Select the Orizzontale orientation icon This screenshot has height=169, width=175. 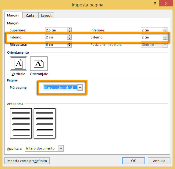coord(39,63)
